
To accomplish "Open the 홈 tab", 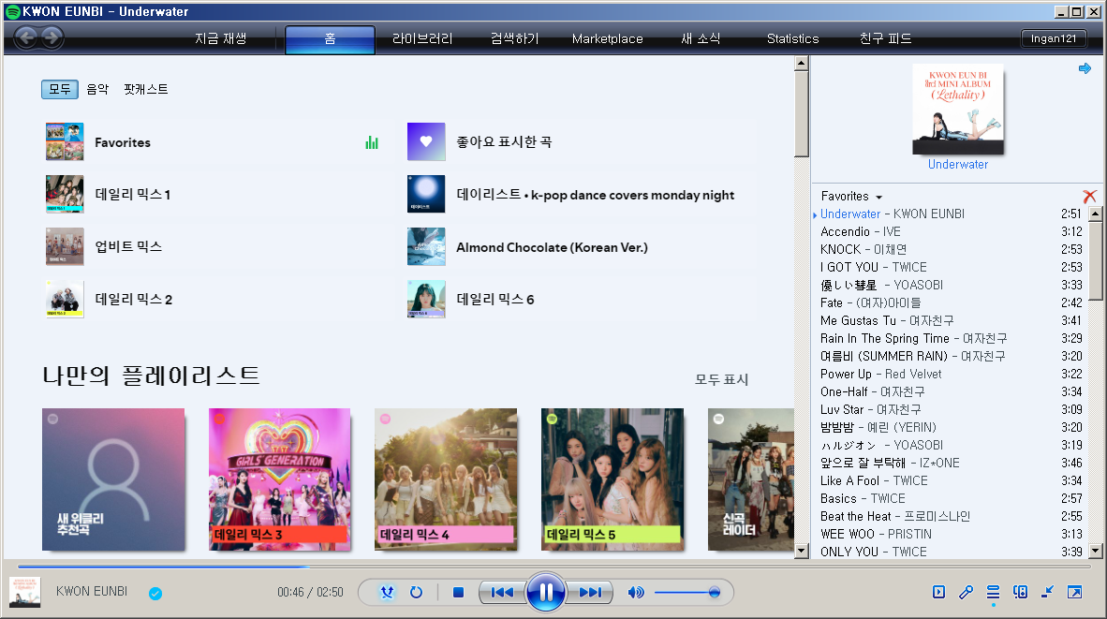I will [330, 38].
